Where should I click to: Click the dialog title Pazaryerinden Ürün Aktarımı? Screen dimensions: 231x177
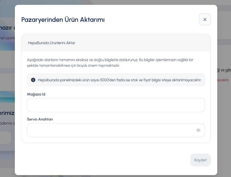(x=63, y=20)
